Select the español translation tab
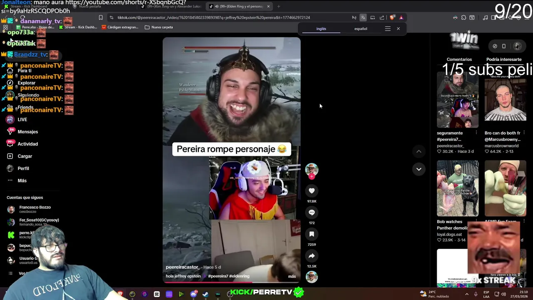533x300 pixels. (x=361, y=29)
